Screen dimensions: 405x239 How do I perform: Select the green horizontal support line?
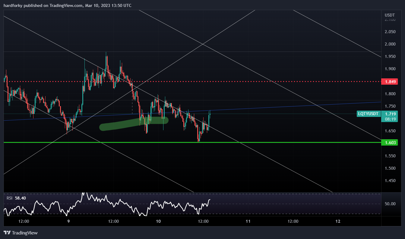pyautogui.click(x=192, y=142)
